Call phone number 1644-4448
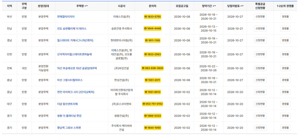Image resolution: width=298 pixels, height=135 pixels. pyautogui.click(x=153, y=29)
